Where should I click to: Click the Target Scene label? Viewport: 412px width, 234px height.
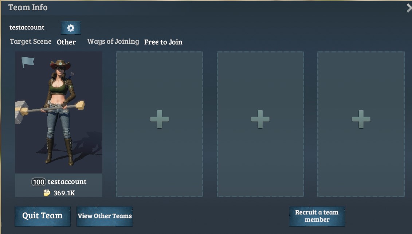point(31,42)
